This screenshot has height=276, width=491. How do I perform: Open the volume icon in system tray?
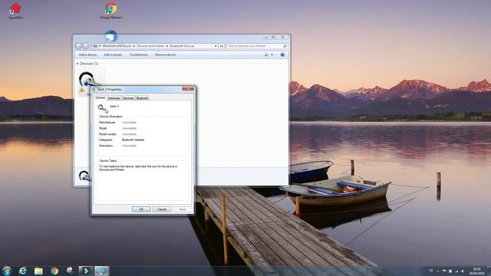pyautogui.click(x=463, y=271)
